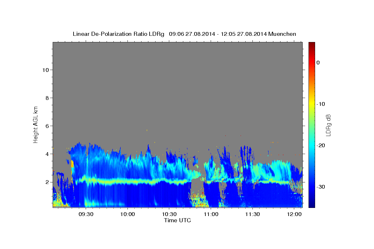This screenshot has width=374, height=249.
Task: Click the colorbar value -10
Action: [x=321, y=104]
